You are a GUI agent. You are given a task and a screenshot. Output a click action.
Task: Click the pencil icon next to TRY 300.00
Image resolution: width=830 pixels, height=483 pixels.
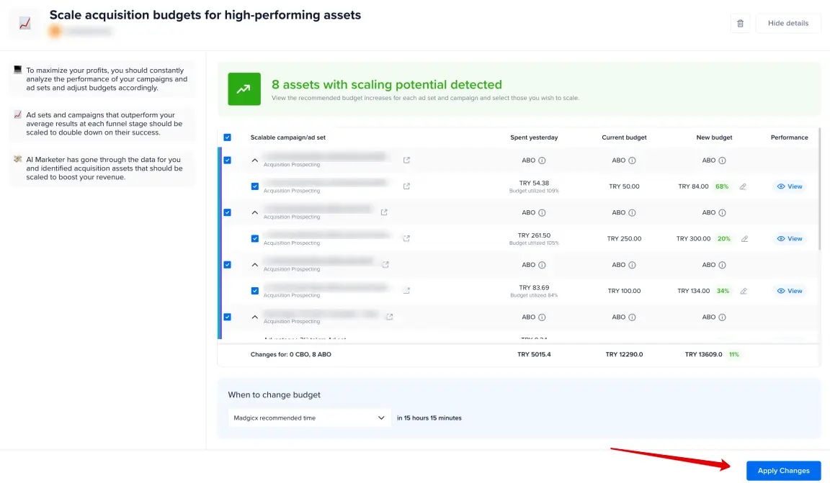745,238
